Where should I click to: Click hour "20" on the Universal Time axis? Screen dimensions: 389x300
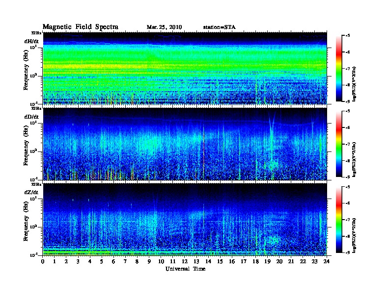click(x=279, y=261)
